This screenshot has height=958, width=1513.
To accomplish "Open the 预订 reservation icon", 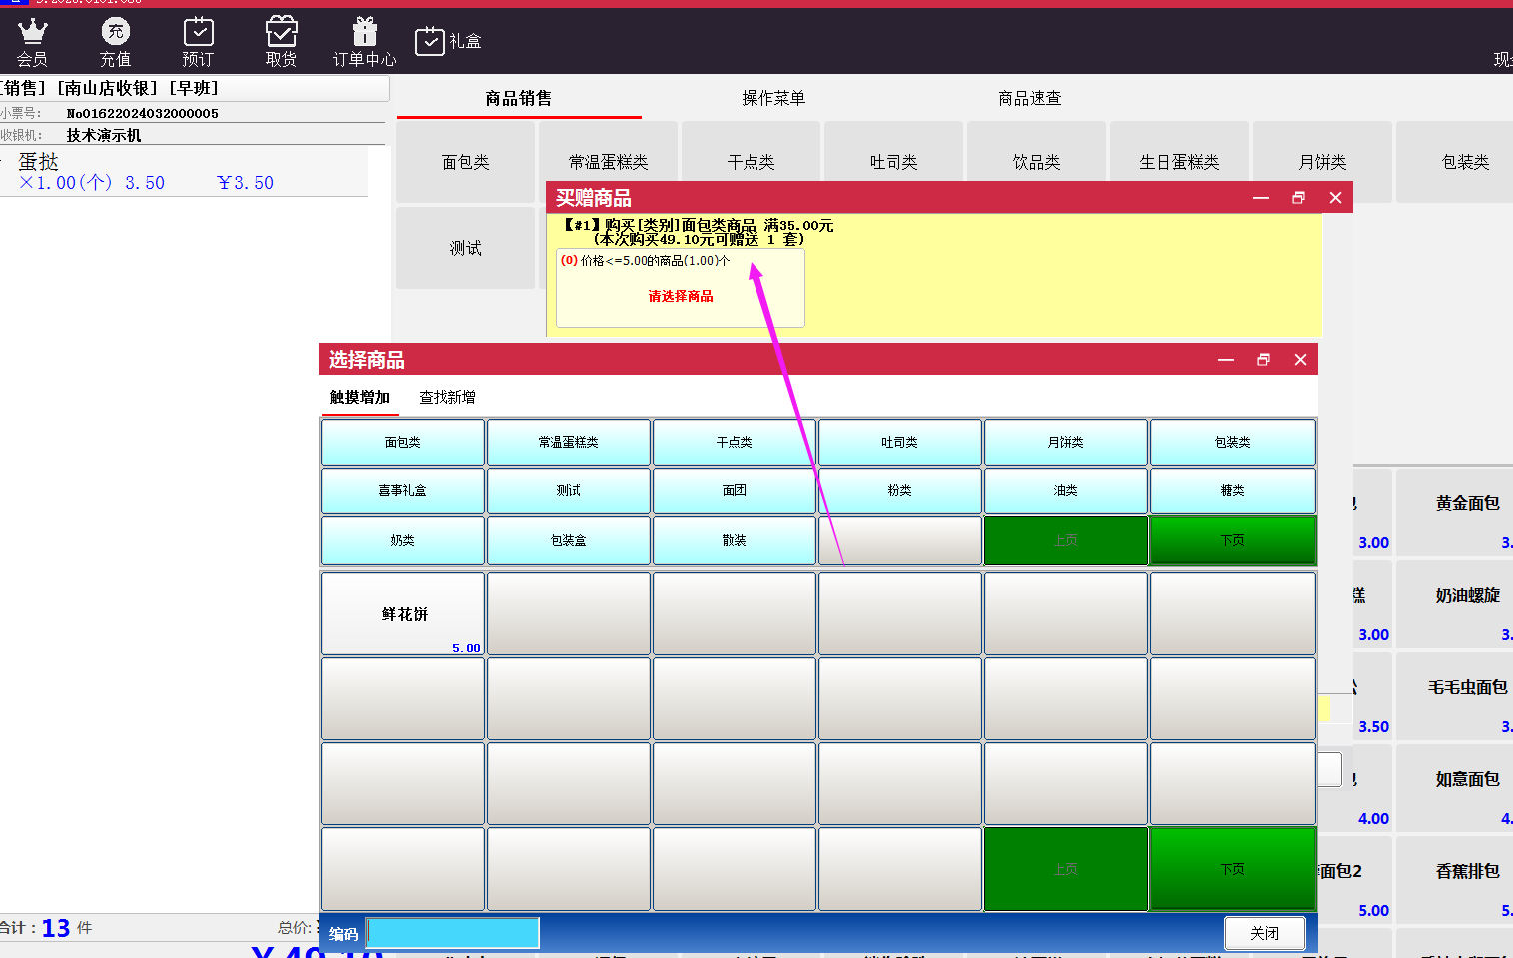I will click(198, 42).
